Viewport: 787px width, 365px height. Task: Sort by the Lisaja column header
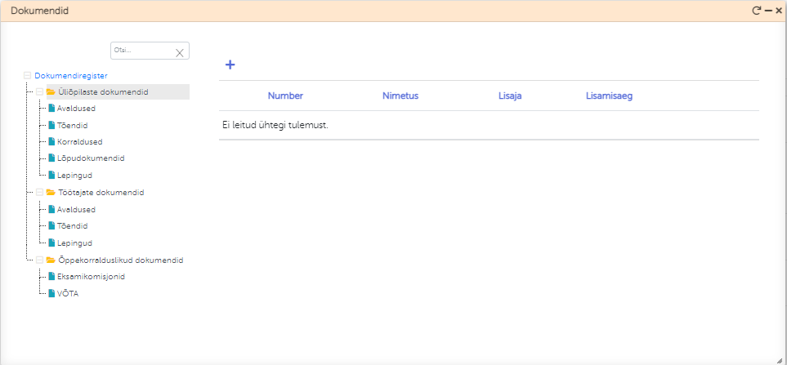point(509,96)
